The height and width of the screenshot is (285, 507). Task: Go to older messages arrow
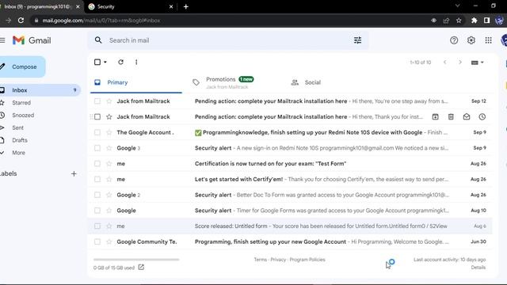click(x=460, y=62)
